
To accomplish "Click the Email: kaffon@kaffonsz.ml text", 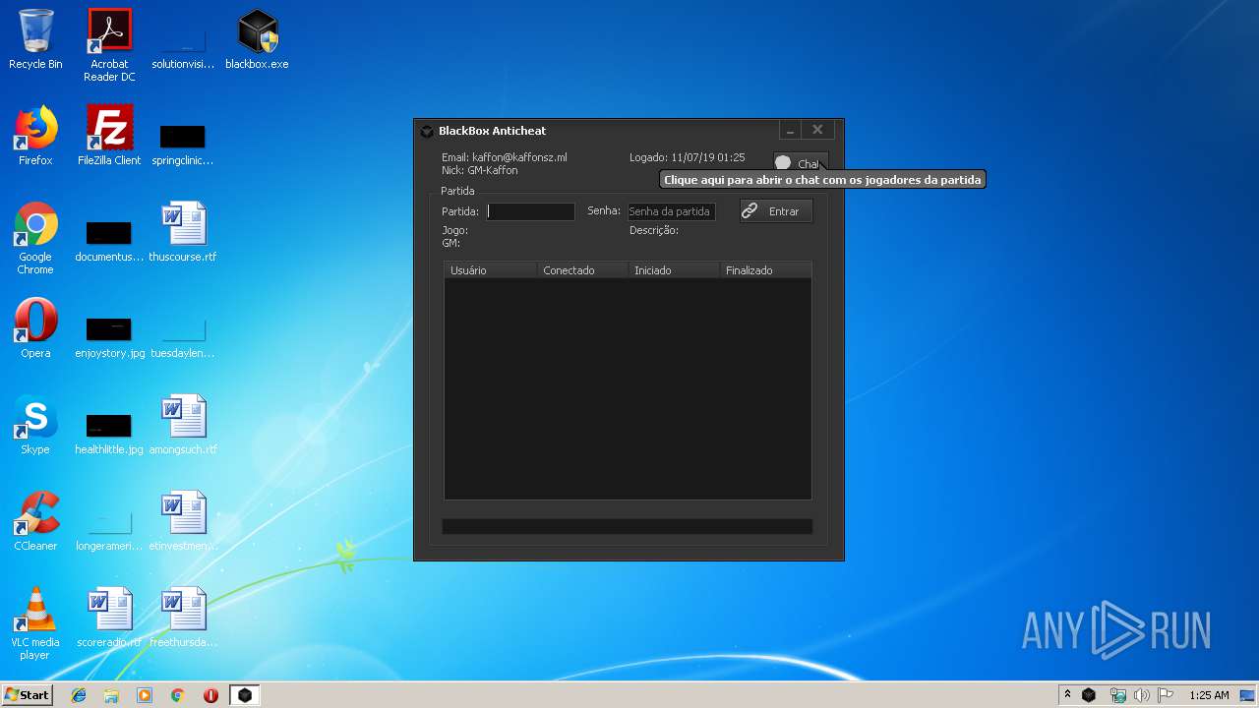I will coord(505,157).
